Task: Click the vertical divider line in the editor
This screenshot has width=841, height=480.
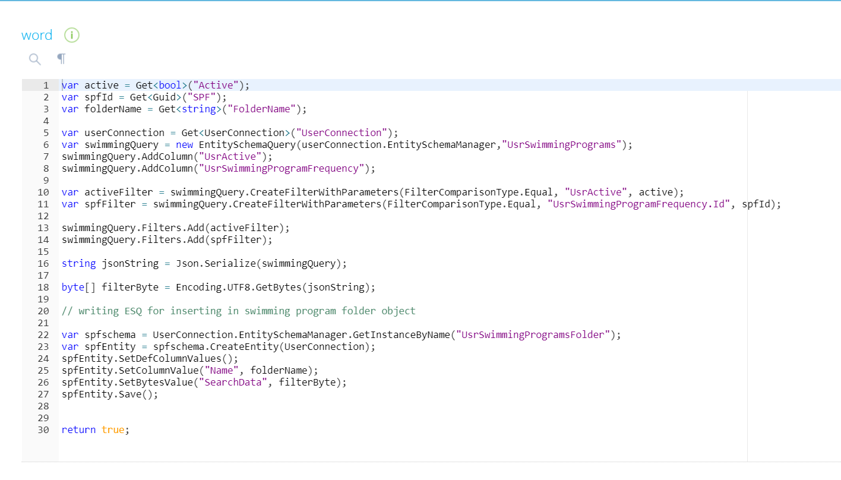Action: click(747, 267)
